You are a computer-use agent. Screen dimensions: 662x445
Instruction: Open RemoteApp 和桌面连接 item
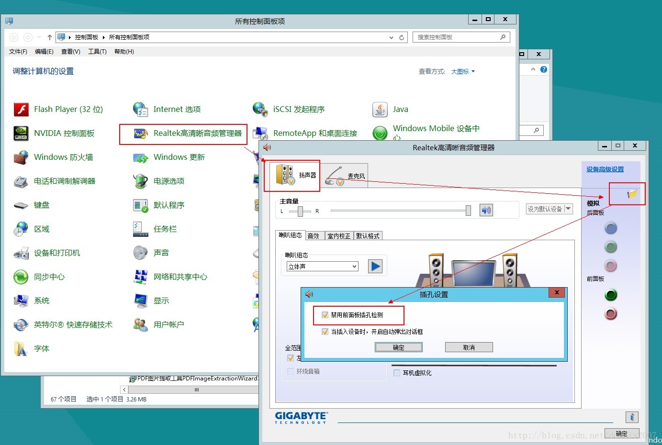[305, 133]
